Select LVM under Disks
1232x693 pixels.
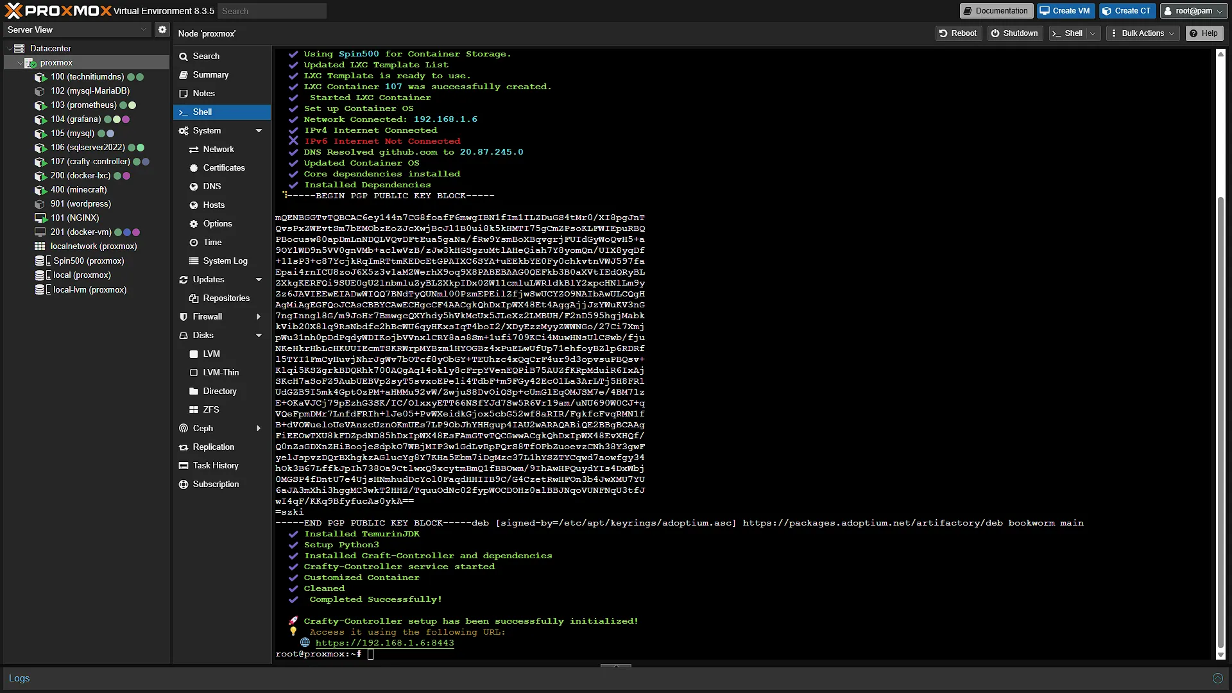click(x=222, y=354)
